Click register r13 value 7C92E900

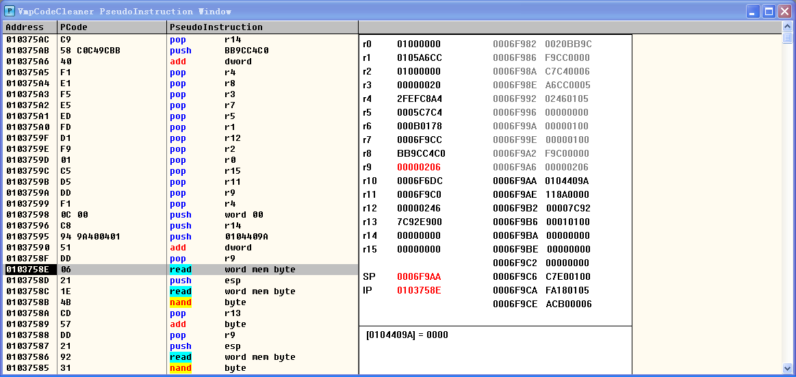point(419,222)
